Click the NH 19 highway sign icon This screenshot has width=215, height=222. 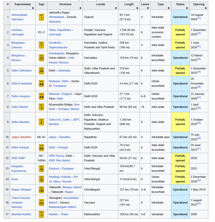(41, 169)
